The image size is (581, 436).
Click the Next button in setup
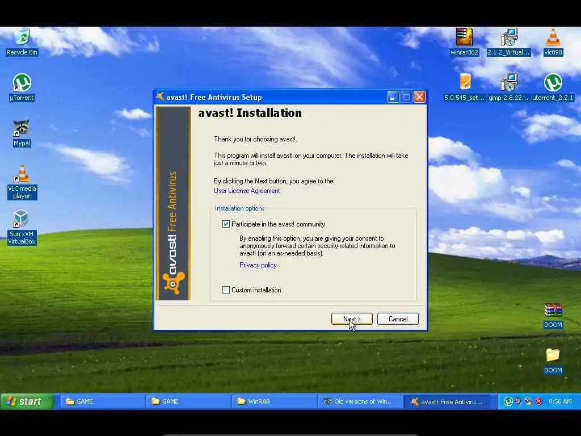352,319
